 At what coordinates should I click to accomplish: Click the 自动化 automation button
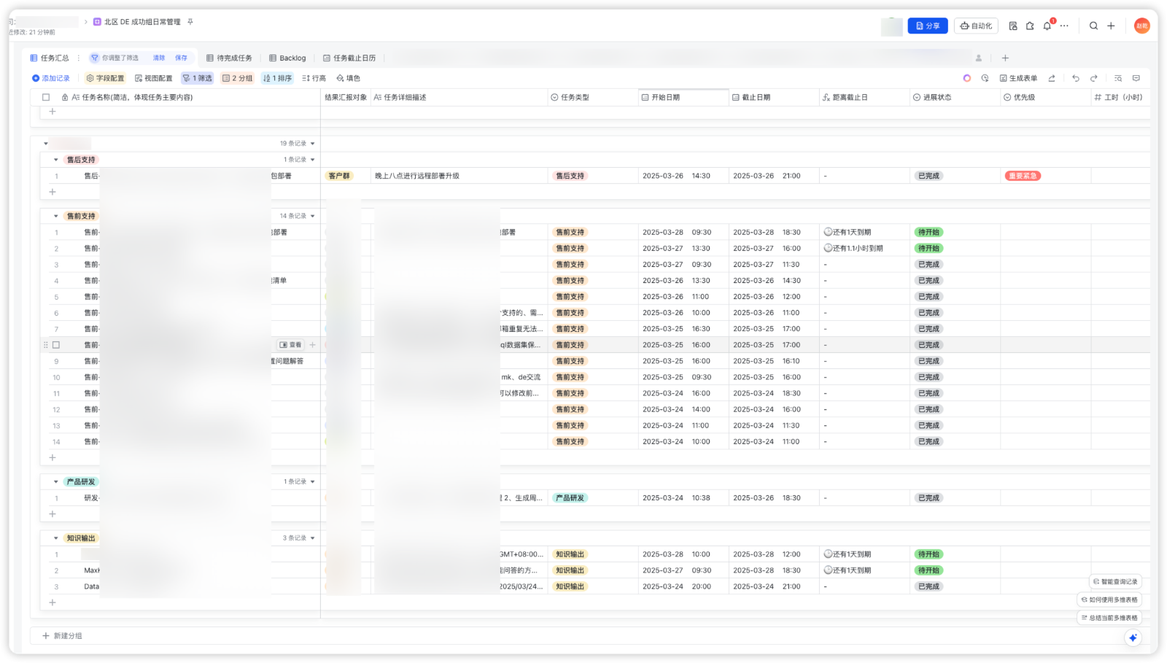click(x=976, y=26)
